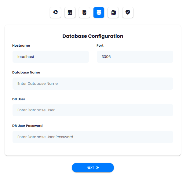Click the DB User label

point(19,99)
